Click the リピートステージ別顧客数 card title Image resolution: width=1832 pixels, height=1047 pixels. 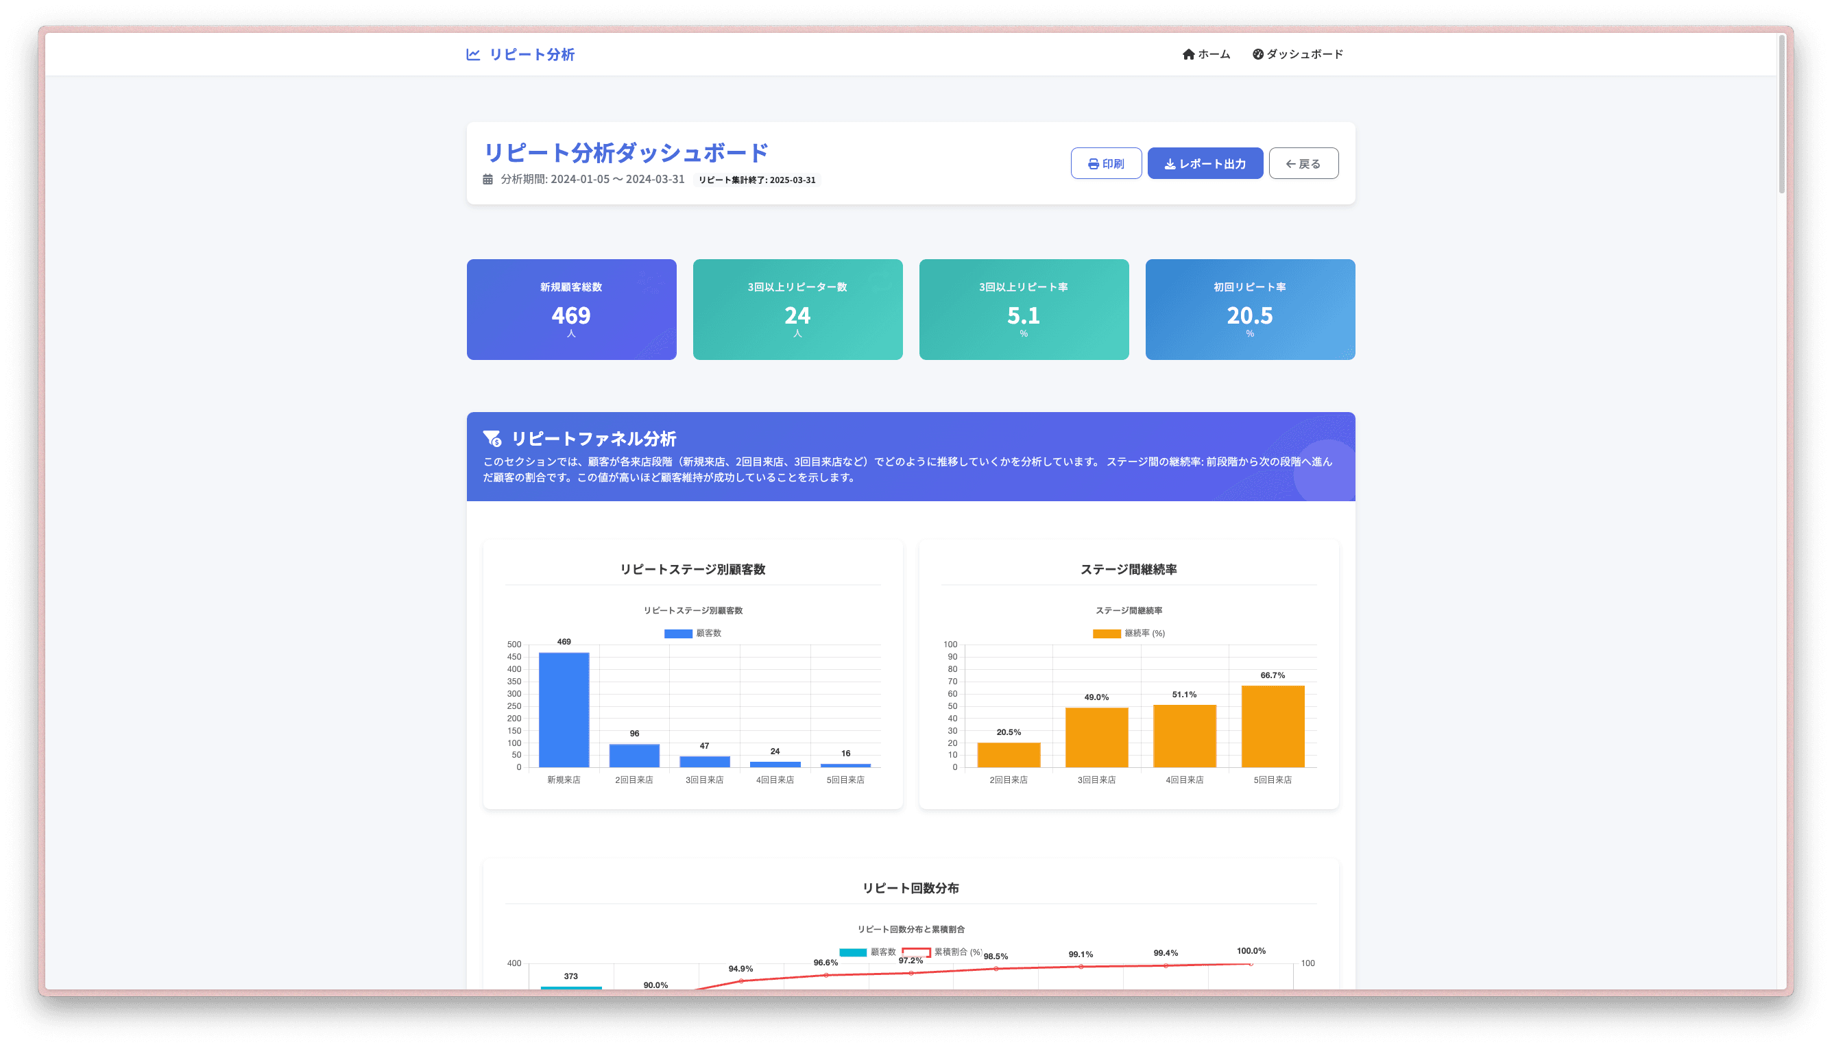coord(692,570)
